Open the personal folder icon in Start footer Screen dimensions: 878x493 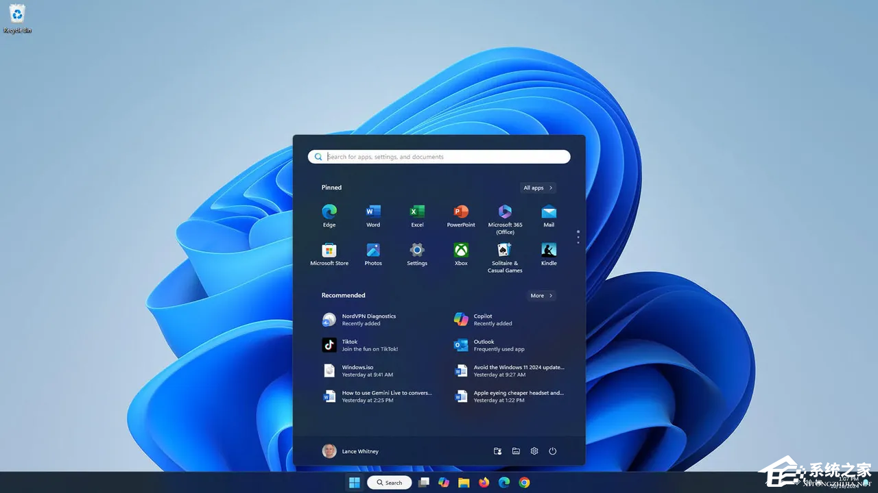tap(498, 451)
